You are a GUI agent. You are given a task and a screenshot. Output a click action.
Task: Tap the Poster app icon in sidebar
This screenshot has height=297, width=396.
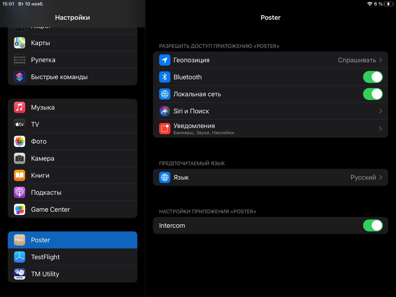[x=19, y=240]
